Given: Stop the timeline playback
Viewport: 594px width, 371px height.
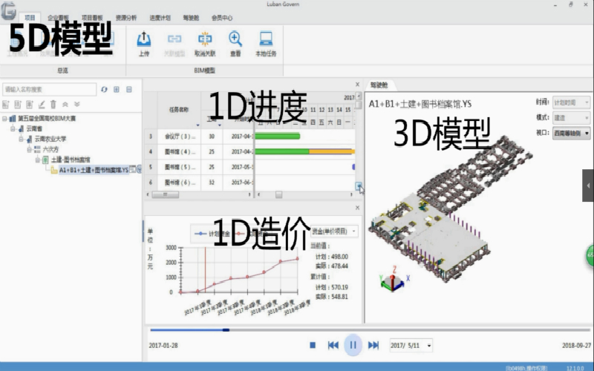Looking at the screenshot, I should 313,345.
